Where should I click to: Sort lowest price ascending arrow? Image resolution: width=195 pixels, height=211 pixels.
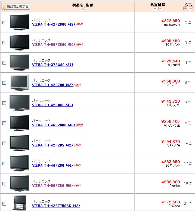(155, 8)
